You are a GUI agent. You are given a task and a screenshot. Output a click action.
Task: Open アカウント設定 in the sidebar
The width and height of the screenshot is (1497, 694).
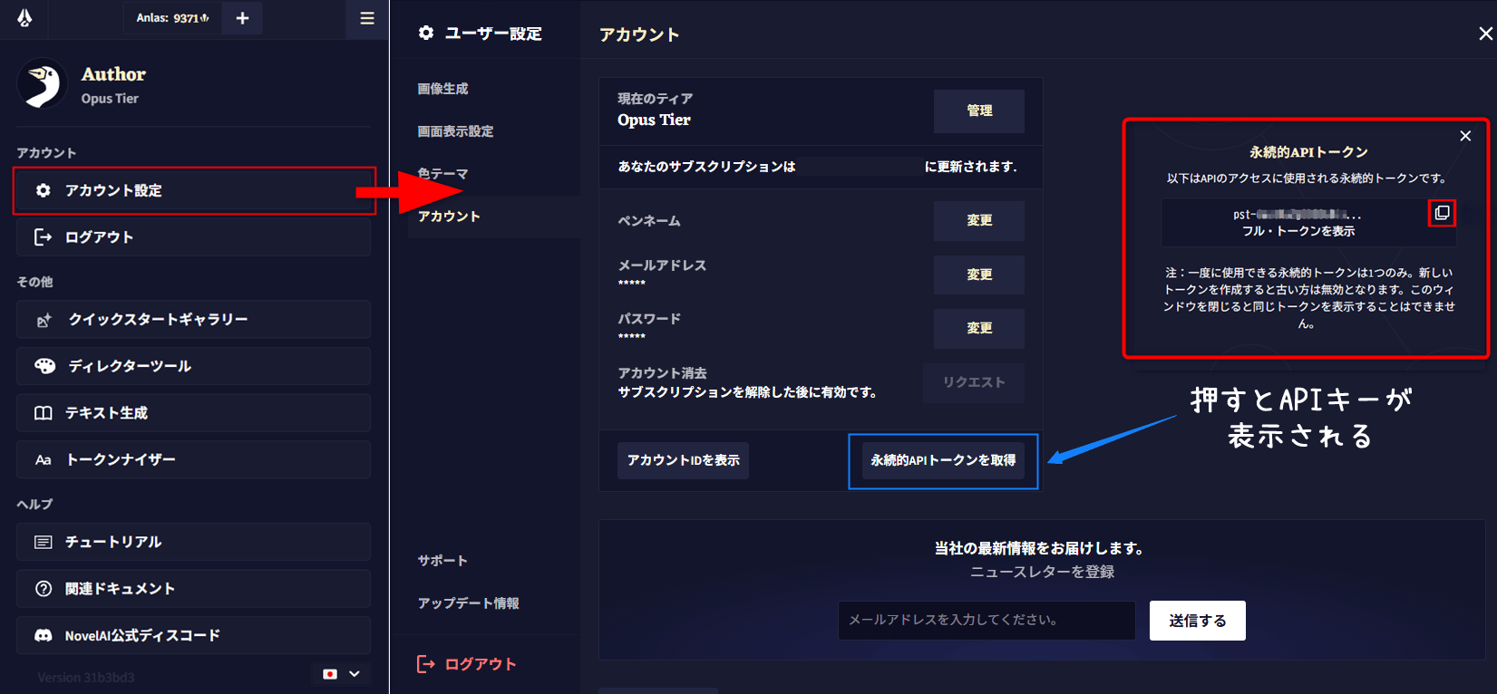(194, 190)
